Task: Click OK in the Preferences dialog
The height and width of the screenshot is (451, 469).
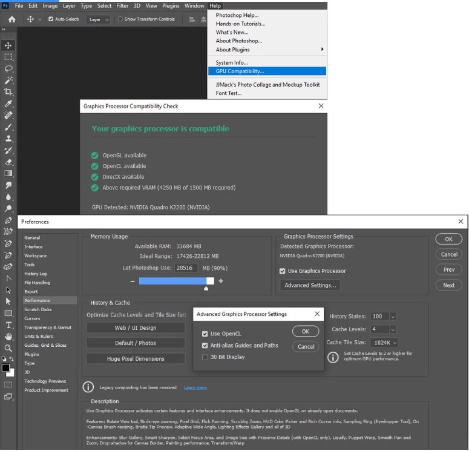Action: [448, 239]
